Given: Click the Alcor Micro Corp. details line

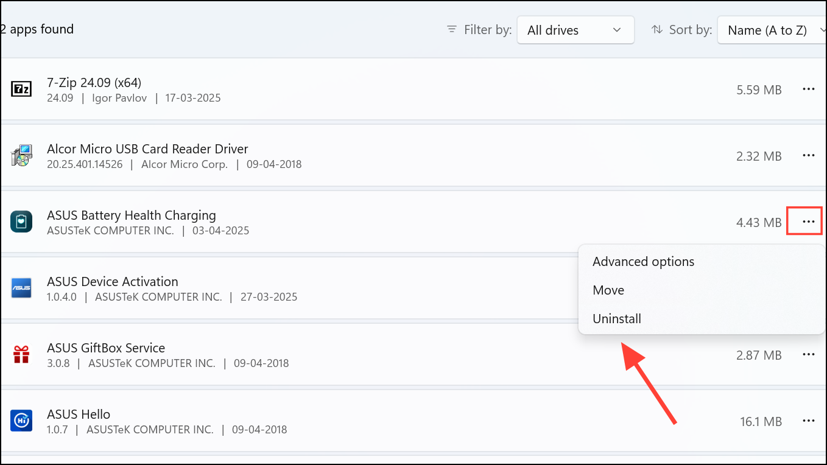Looking at the screenshot, I should point(174,164).
